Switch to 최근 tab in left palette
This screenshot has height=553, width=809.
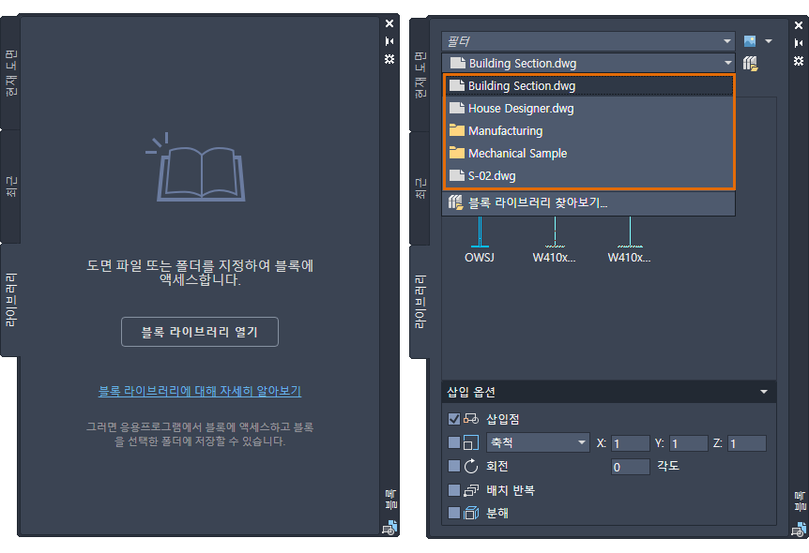11,186
